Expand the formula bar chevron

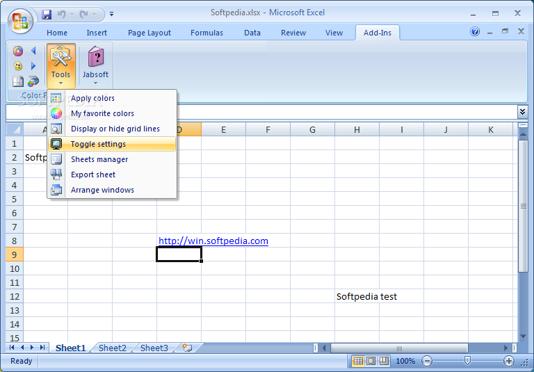[x=522, y=111]
